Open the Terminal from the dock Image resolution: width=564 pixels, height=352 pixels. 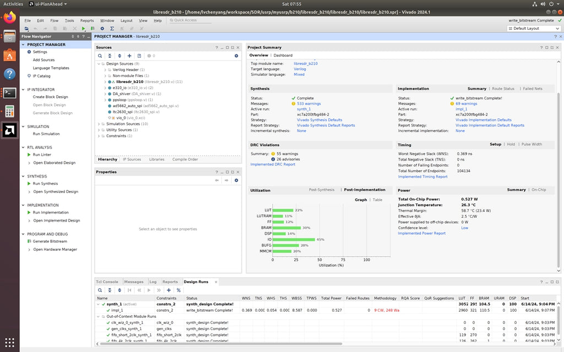click(10, 92)
